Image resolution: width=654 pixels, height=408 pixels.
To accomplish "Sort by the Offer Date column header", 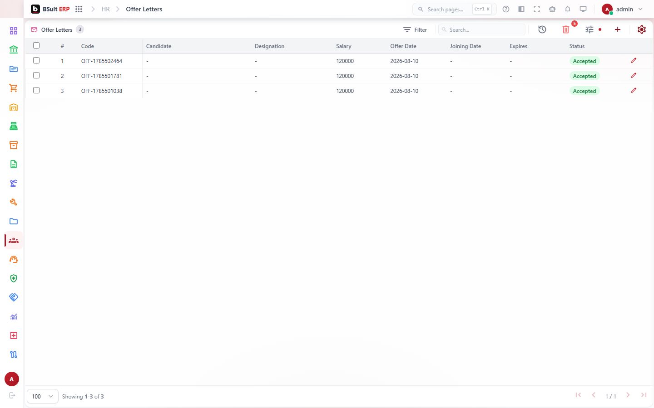I will [x=403, y=46].
